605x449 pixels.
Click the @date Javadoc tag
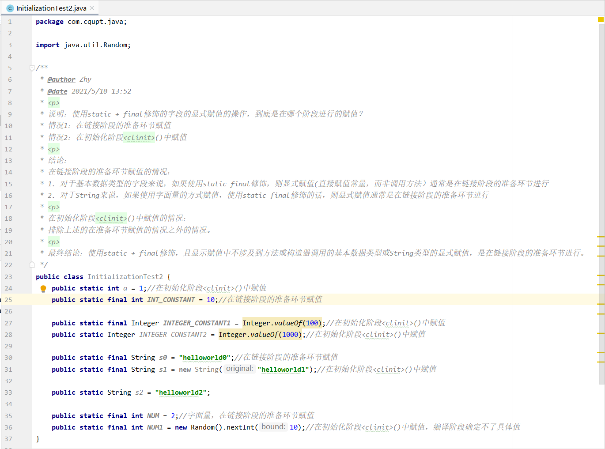57,91
